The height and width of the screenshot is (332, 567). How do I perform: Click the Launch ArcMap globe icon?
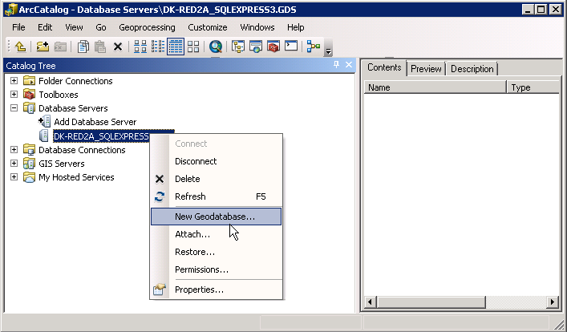256,47
